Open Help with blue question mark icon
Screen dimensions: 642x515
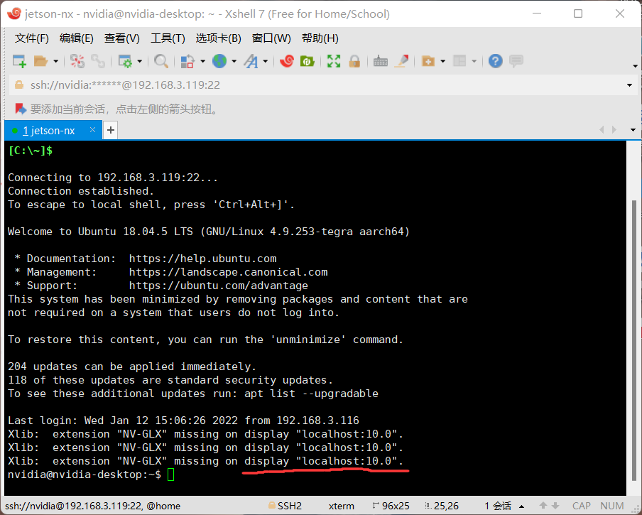click(x=496, y=61)
